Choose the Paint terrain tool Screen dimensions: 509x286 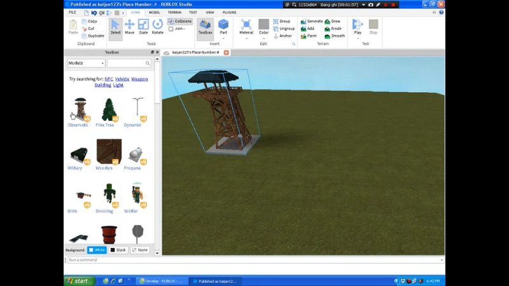point(309,36)
